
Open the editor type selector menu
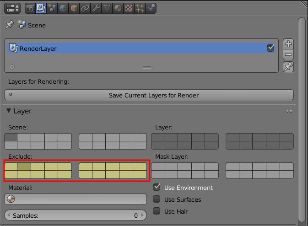[x=12, y=8]
